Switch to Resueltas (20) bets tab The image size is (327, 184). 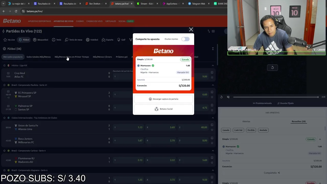tap(298, 121)
